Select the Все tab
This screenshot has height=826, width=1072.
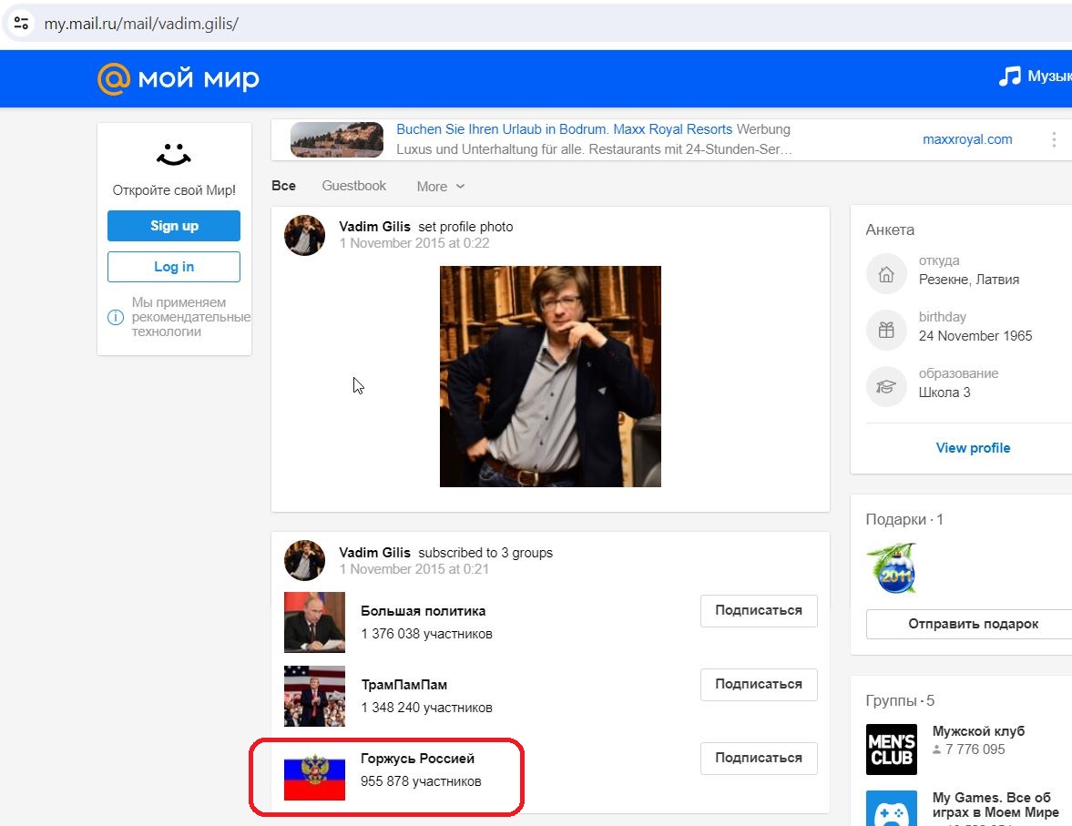[284, 185]
